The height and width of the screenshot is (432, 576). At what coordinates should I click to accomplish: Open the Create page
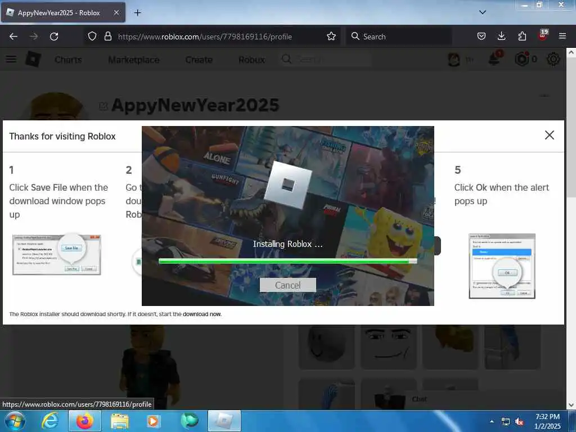(x=199, y=60)
